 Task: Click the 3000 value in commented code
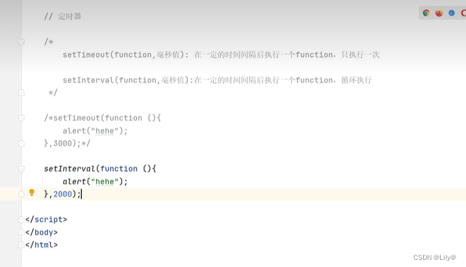pos(62,143)
